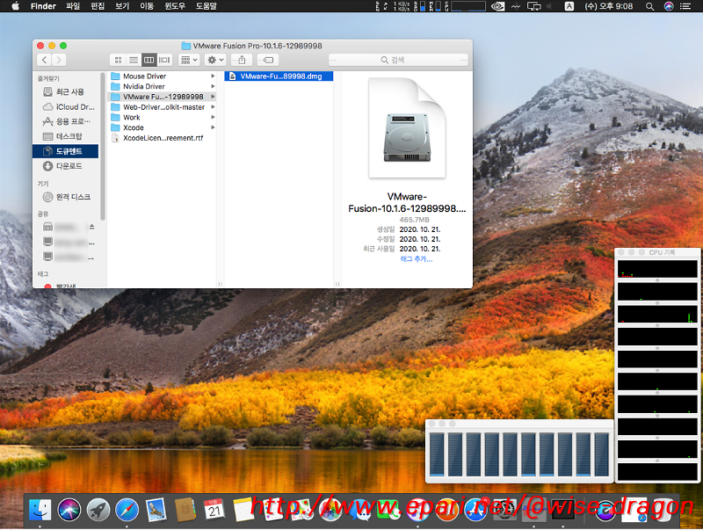Image resolution: width=703 pixels, height=530 pixels.
Task: Click the Edit Tags toolbar button
Action: (268, 60)
